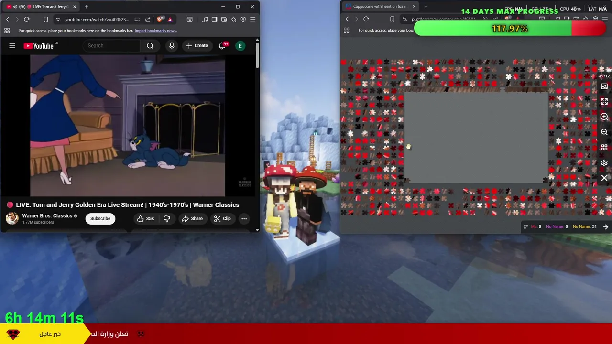The height and width of the screenshot is (344, 612).
Task: Open a new tab in puzzle window
Action: pyautogui.click(x=426, y=7)
